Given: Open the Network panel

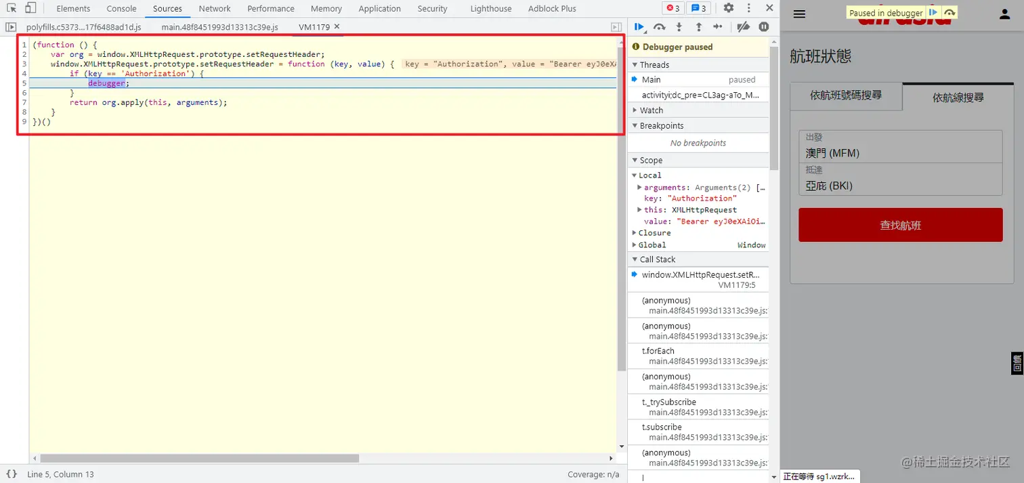Looking at the screenshot, I should point(215,8).
